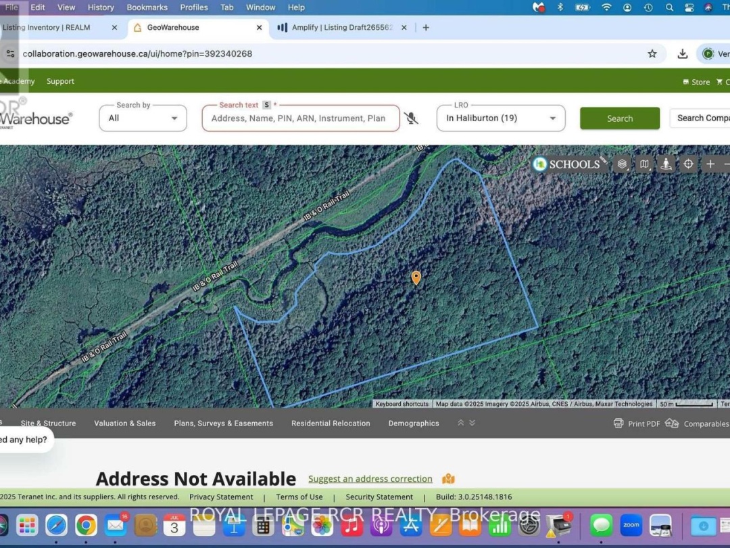The height and width of the screenshot is (548, 730).
Task: Open the Valuation & Sales tab
Action: 125,423
